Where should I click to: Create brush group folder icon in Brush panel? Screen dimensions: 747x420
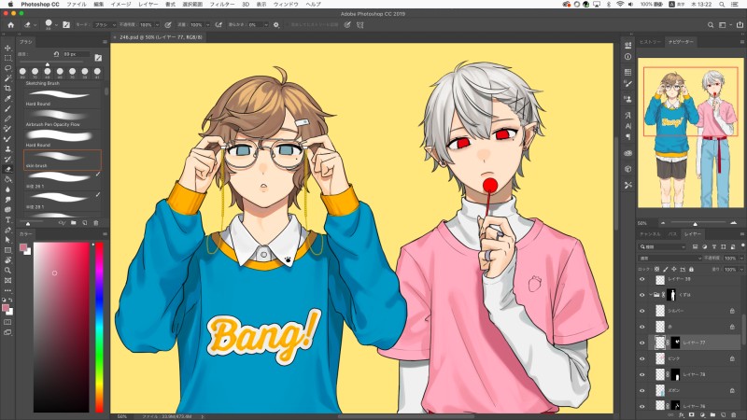tap(74, 223)
